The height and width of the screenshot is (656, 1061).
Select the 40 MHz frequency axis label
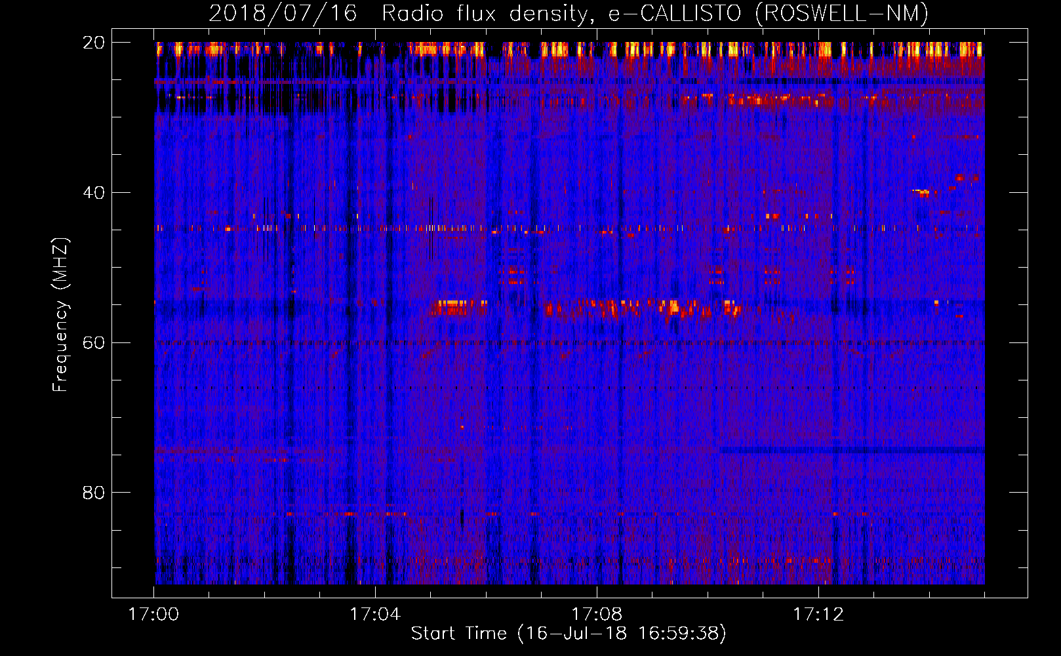pyautogui.click(x=94, y=193)
